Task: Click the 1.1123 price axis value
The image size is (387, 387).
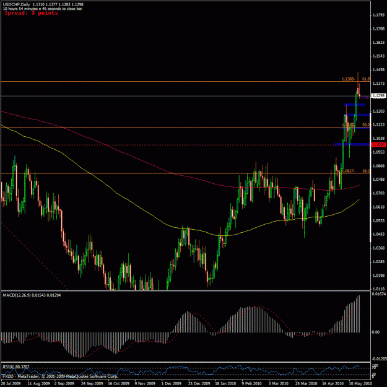Action: [378, 125]
